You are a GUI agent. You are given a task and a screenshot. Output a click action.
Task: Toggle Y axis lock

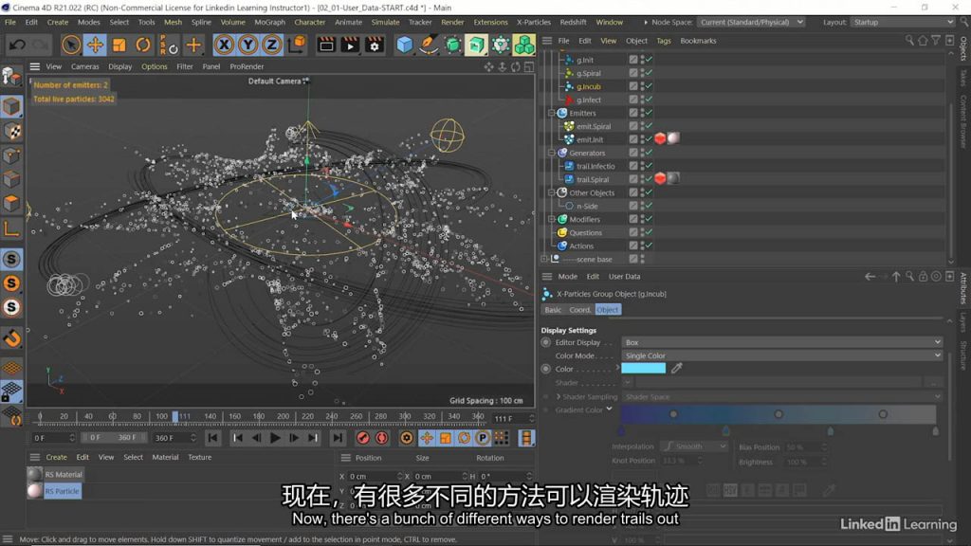(247, 45)
